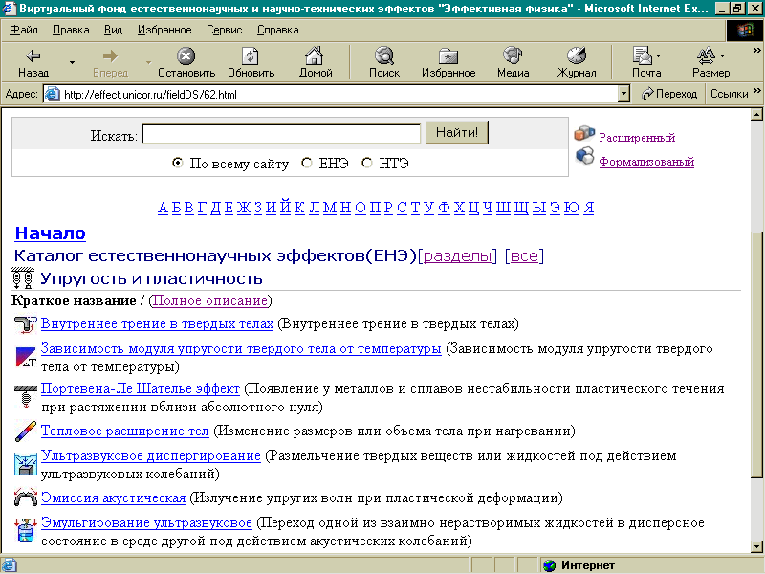Click the Формализованый search icon

[584, 156]
